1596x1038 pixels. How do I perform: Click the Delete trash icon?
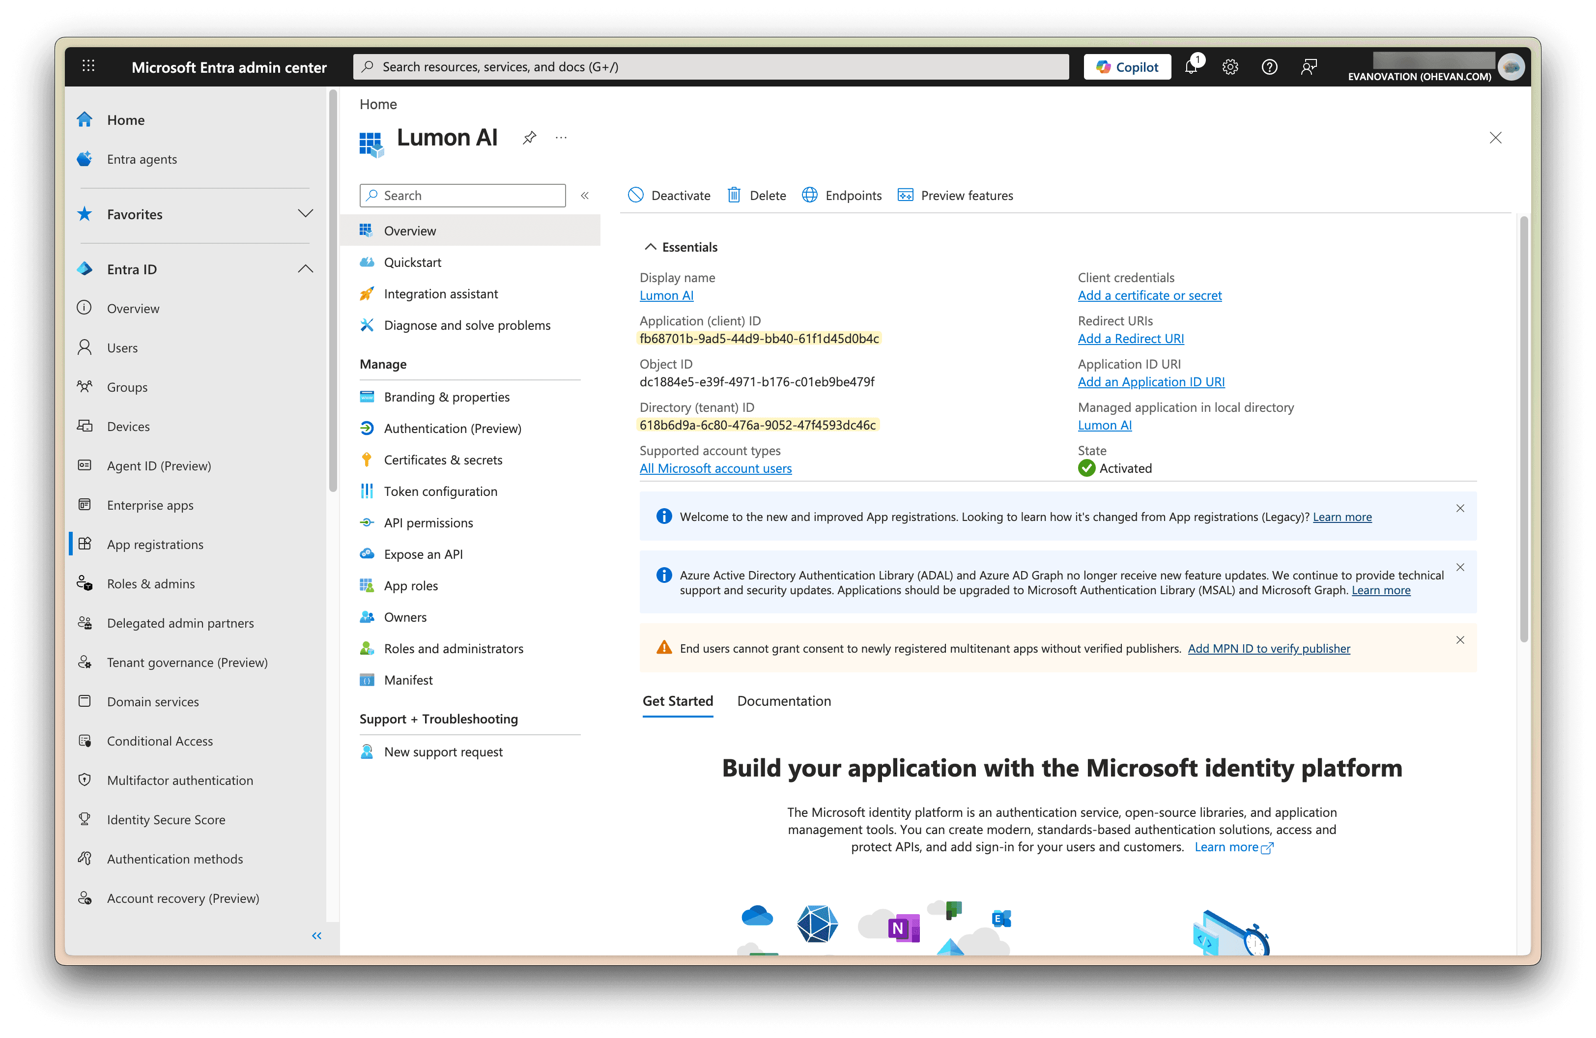click(x=734, y=195)
